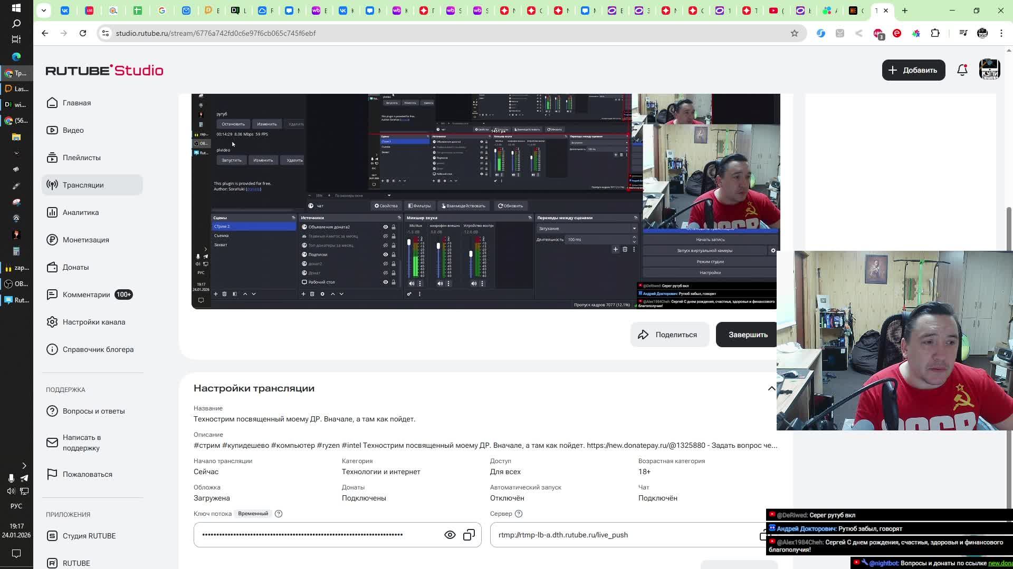The width and height of the screenshot is (1013, 569).
Task: Click the notifications bell icon
Action: coord(962,70)
